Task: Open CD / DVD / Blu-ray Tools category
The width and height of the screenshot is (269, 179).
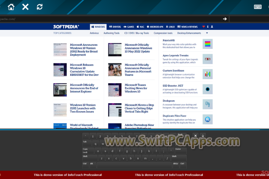Action: coord(137,33)
